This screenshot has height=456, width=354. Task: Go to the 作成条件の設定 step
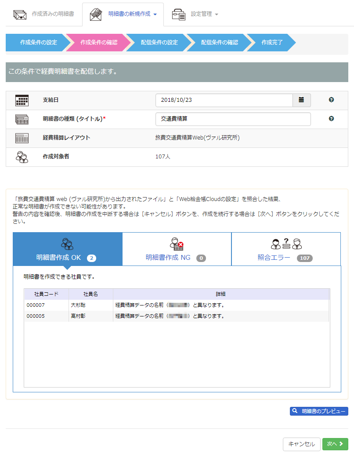coord(38,43)
